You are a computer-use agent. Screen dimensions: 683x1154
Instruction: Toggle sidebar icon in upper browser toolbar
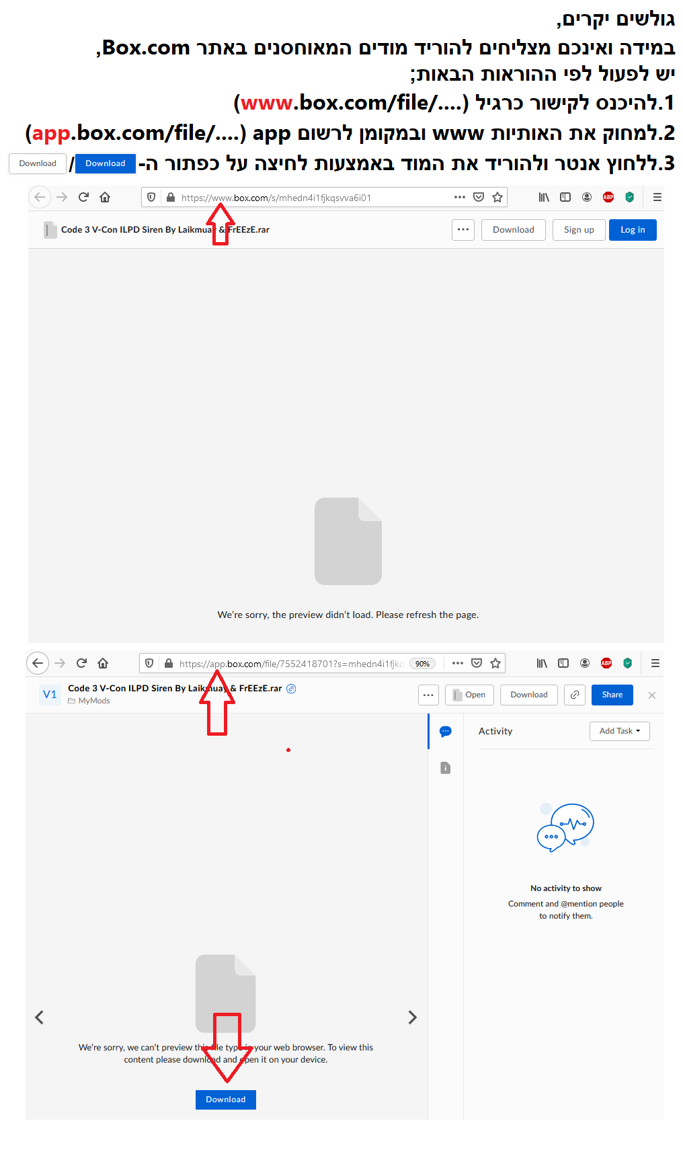pos(565,197)
